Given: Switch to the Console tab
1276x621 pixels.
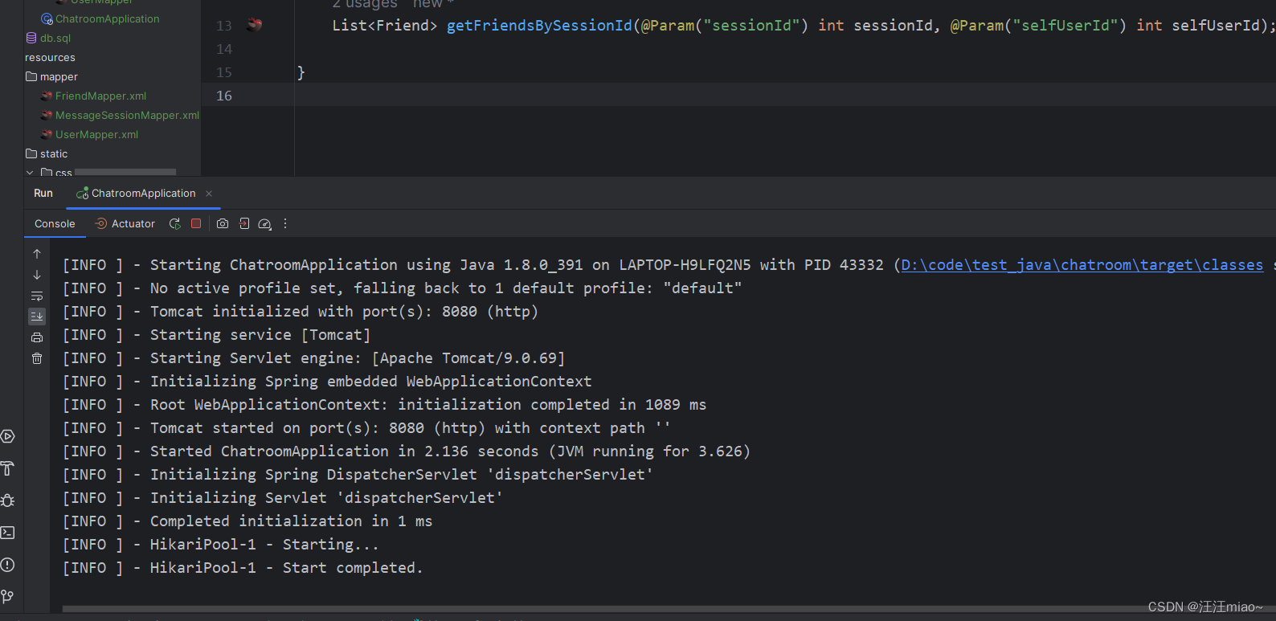Looking at the screenshot, I should tap(55, 224).
